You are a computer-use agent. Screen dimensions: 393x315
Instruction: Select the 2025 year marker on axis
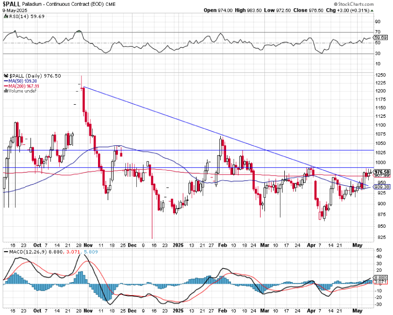point(178,245)
